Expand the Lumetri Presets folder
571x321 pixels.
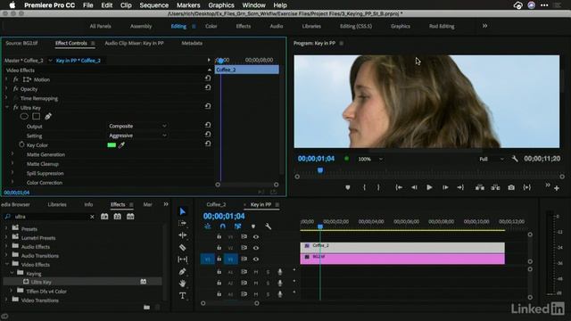(6, 237)
